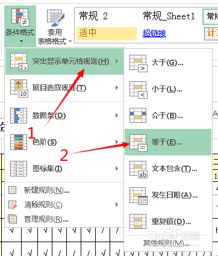Click the 新建规则 icon
The image size is (218, 256).
[x=12, y=190]
